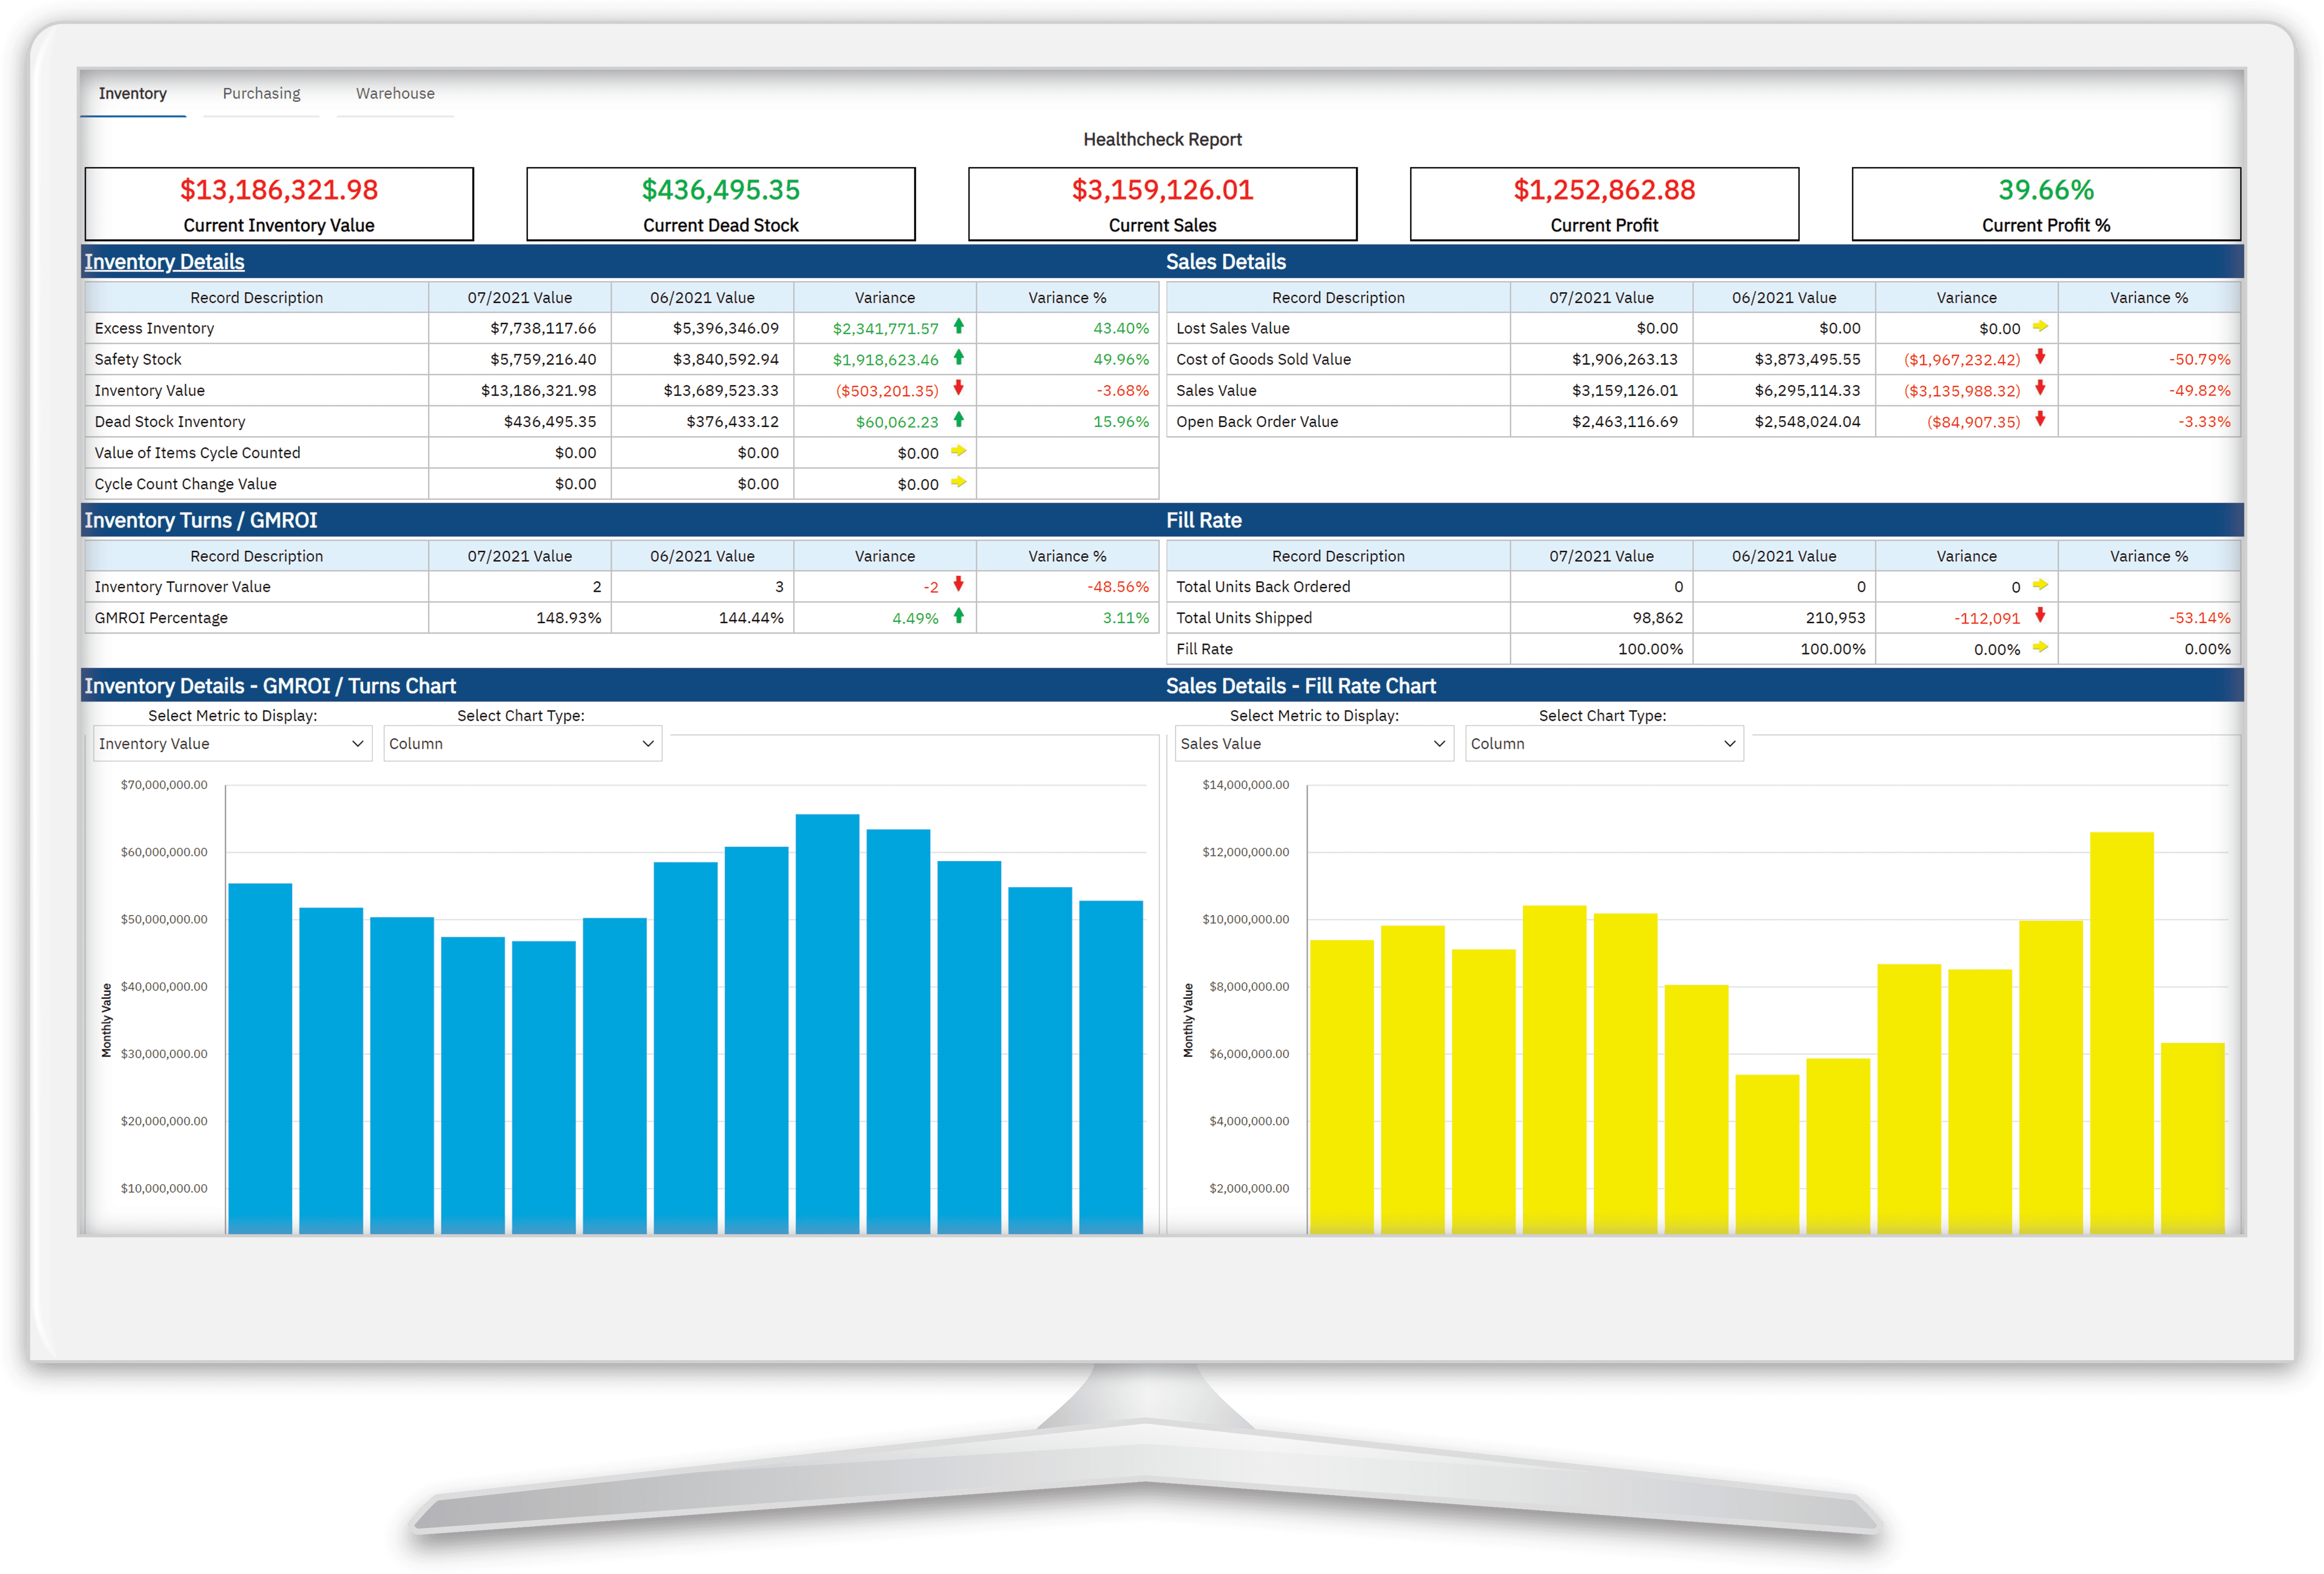Click 07/2021 Value header in Sales Details table
The image size is (2324, 1574).
coord(1601,298)
